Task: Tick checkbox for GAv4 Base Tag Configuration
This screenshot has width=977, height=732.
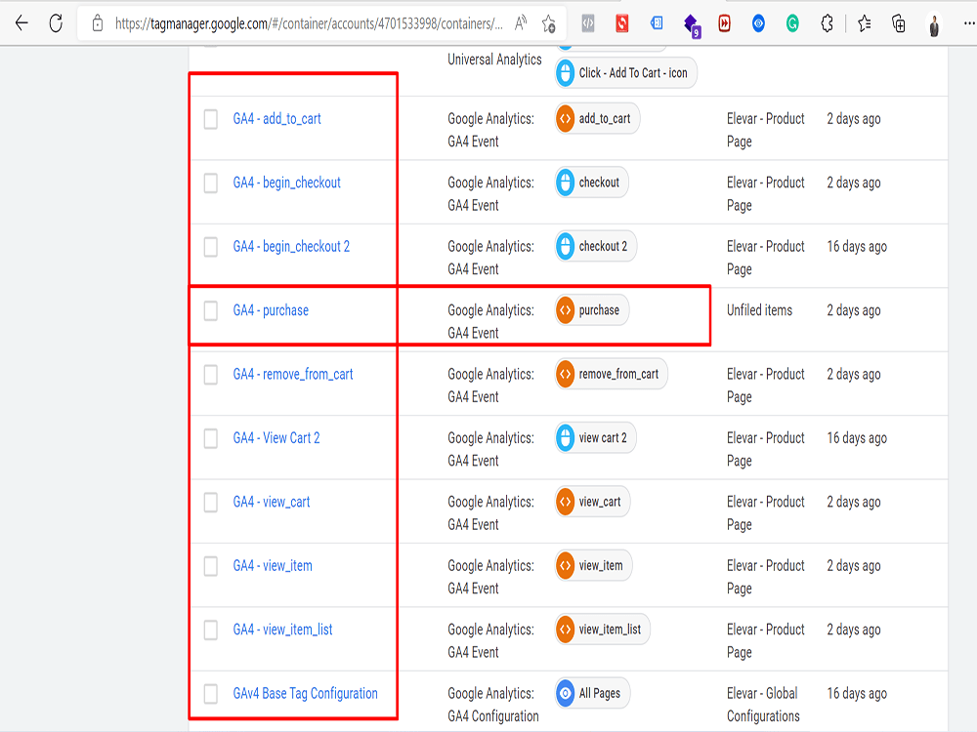Action: pos(211,693)
